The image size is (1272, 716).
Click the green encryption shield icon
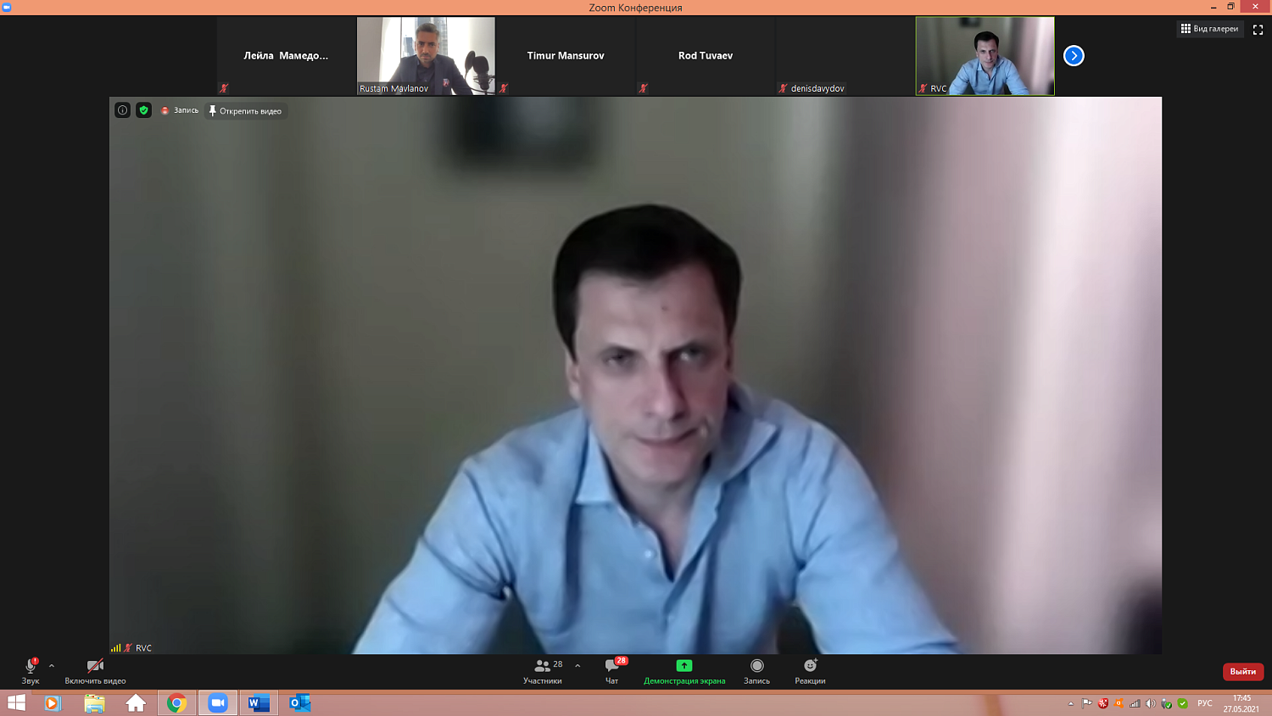pos(144,110)
